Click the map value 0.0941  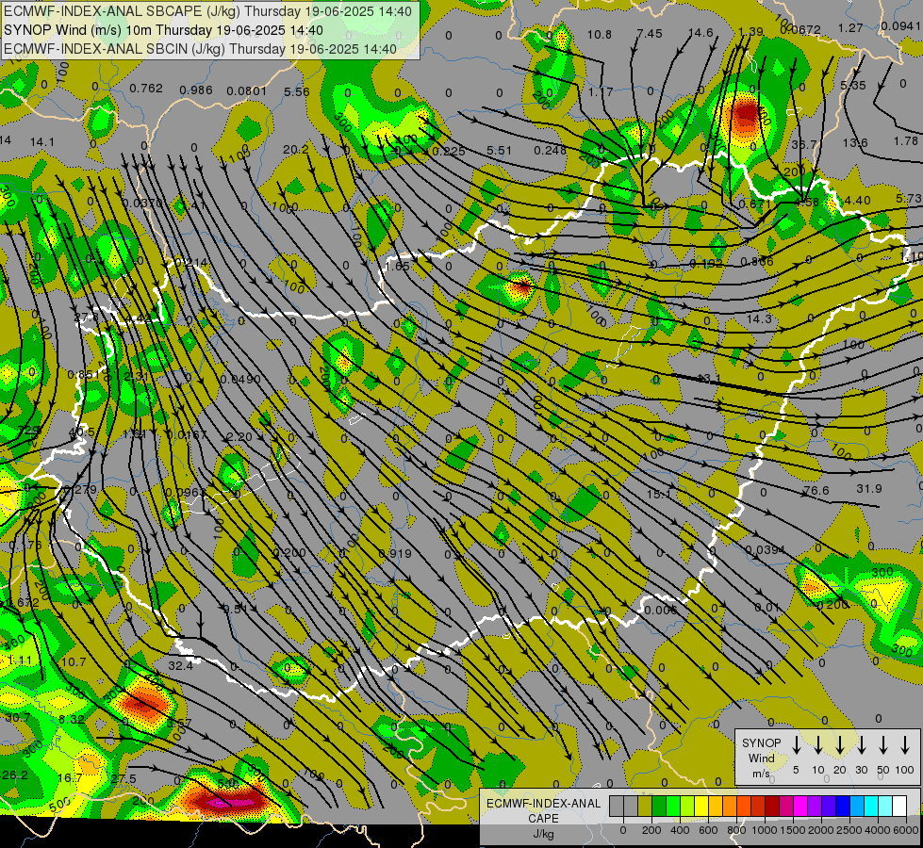coord(901,25)
